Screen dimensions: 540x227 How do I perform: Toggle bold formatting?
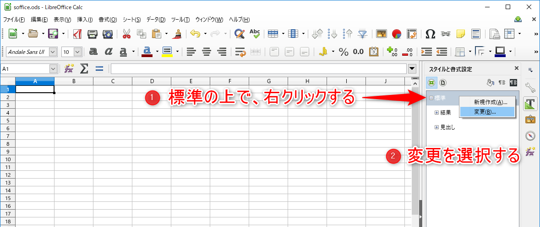point(93,52)
